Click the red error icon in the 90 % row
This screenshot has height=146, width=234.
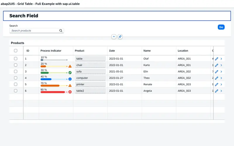click(x=70, y=92)
